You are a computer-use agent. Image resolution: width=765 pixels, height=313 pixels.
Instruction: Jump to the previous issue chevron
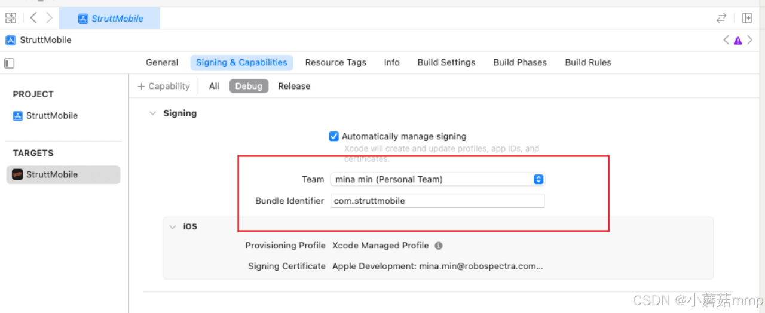726,40
